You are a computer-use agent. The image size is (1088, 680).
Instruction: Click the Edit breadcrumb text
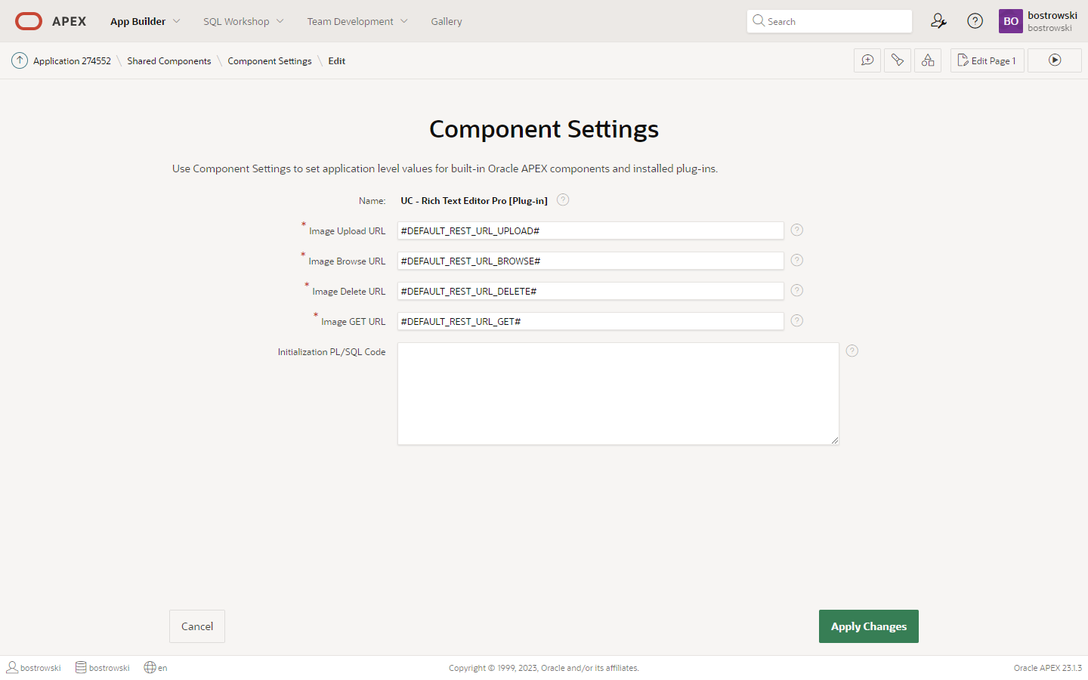click(337, 61)
